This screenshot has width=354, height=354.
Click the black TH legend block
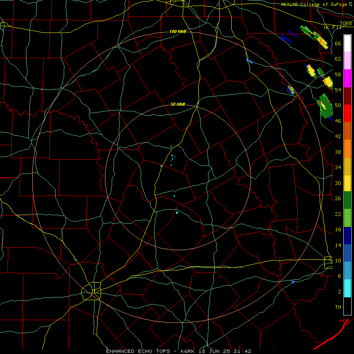[347, 306]
